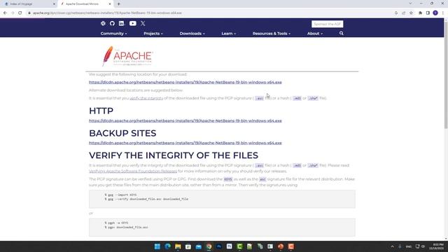Click the 'BACKUP SITES' heading
This screenshot has height=252, width=448.
point(122,133)
